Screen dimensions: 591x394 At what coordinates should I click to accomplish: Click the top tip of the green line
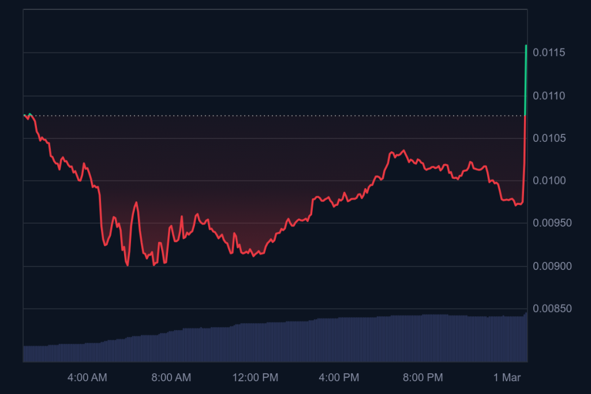pos(526,46)
